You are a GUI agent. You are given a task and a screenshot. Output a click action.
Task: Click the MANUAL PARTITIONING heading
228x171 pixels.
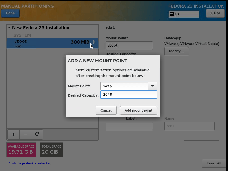(x=28, y=6)
